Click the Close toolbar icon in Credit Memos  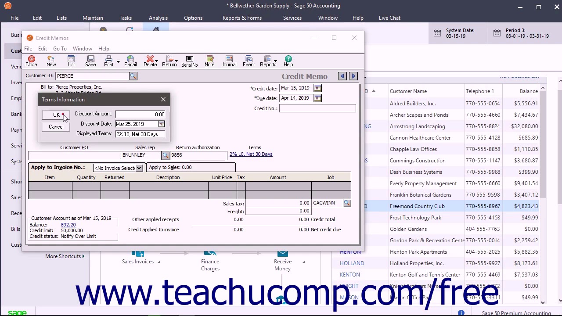[x=31, y=61]
